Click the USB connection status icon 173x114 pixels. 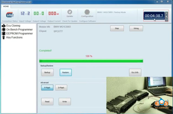tap(10, 15)
